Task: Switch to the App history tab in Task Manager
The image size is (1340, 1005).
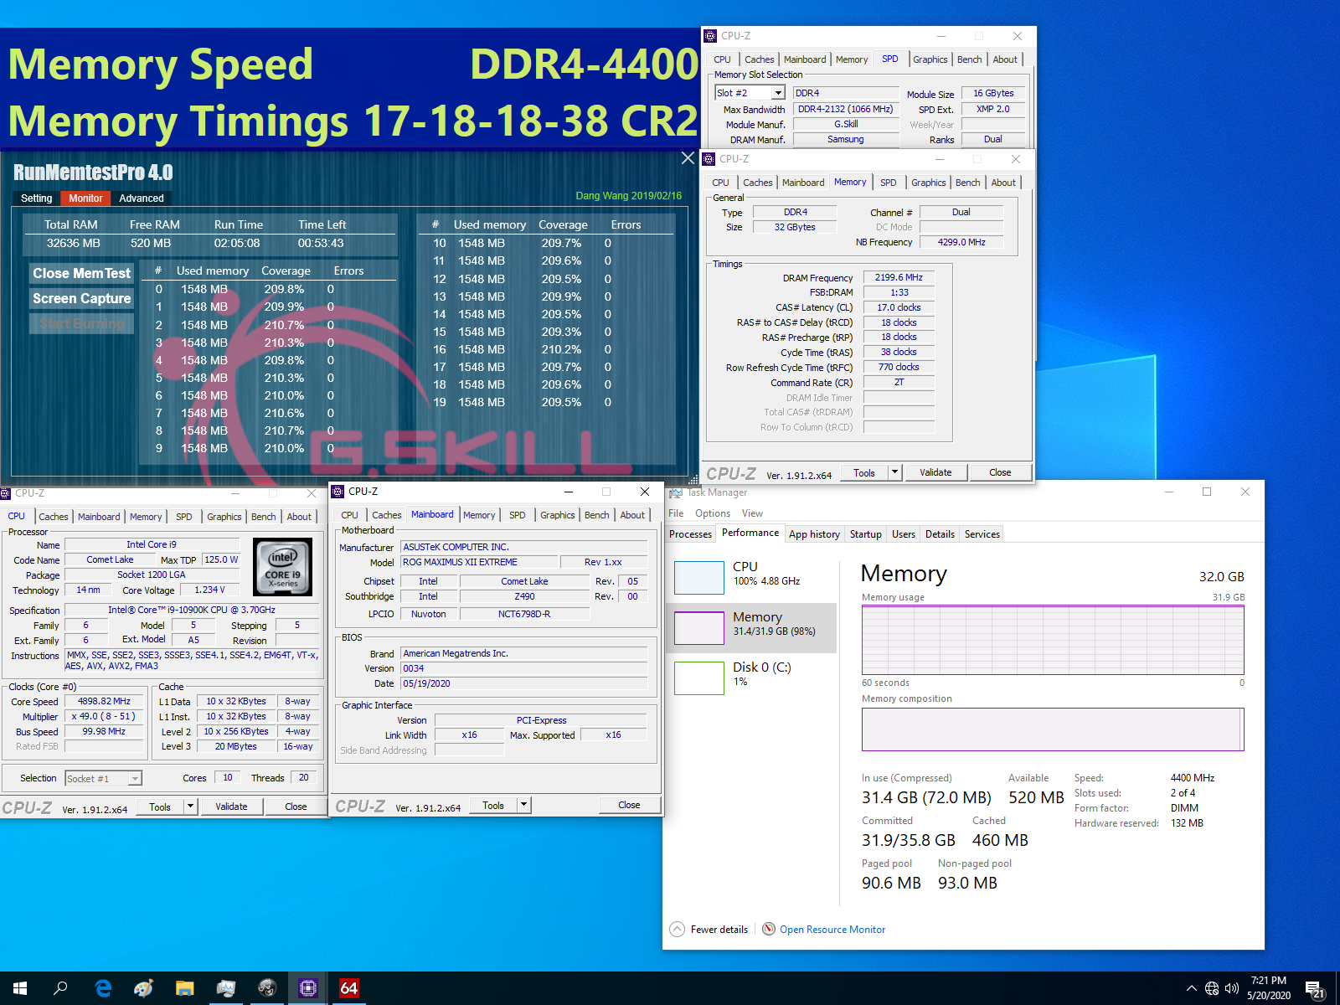Action: (x=814, y=533)
